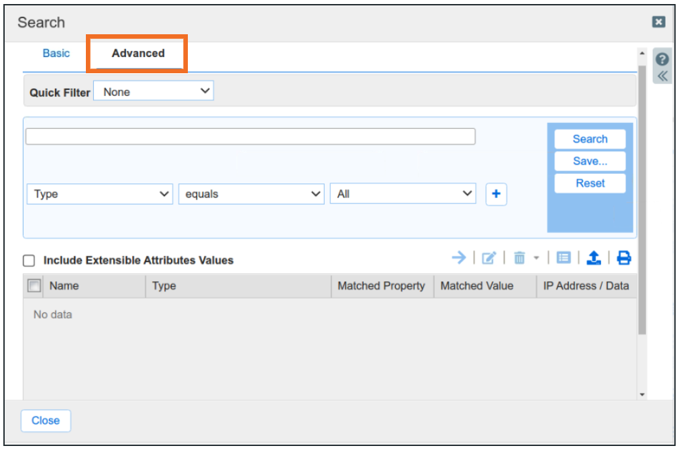This screenshot has width=679, height=450.
Task: Expand the arrow next to Delete icon
Action: [x=536, y=259]
